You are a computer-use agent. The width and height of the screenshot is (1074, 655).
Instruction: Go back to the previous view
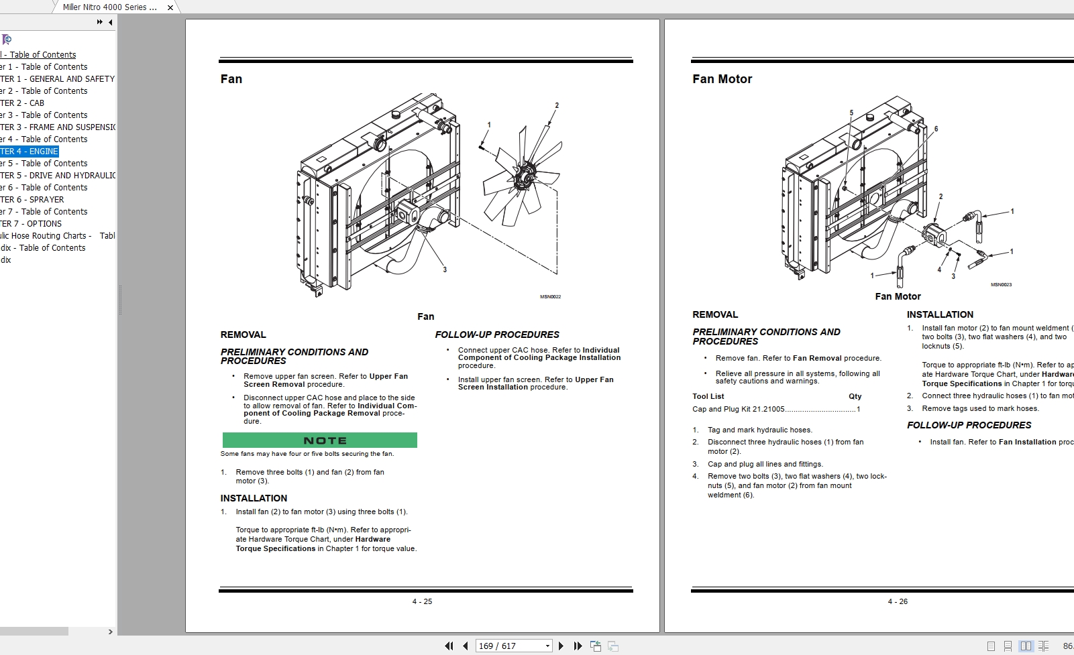click(x=595, y=646)
